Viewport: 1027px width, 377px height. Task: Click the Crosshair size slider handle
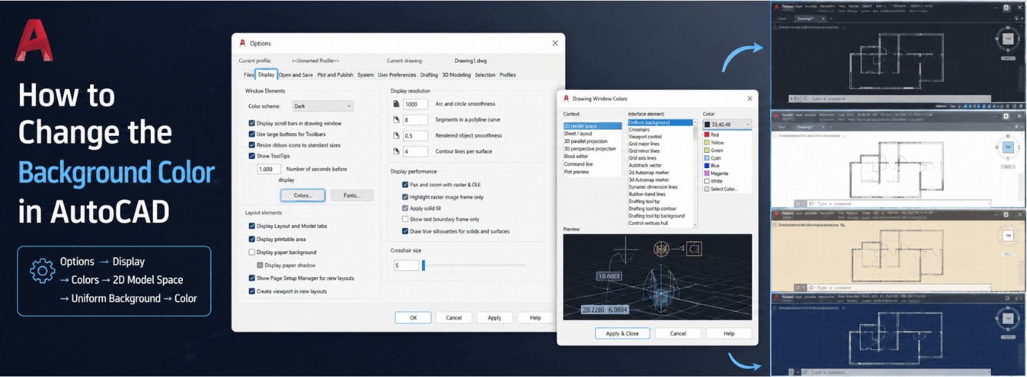[424, 266]
